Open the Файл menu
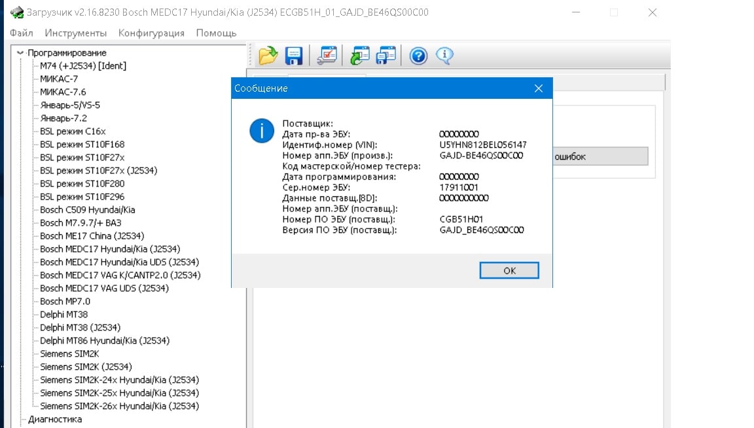The image size is (754, 428). coord(22,33)
